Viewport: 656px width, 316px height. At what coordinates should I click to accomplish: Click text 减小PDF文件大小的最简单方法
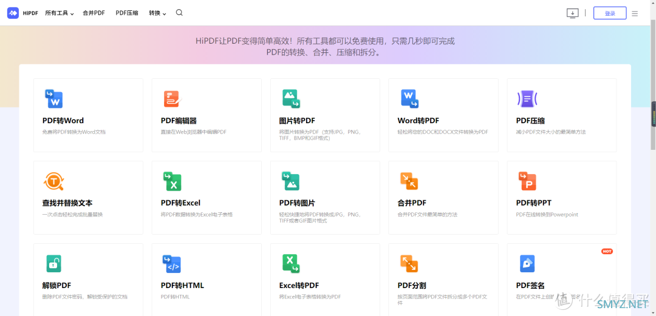[551, 132]
